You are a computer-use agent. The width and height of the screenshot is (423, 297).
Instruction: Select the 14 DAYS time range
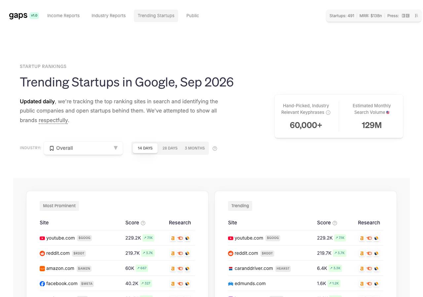click(145, 148)
